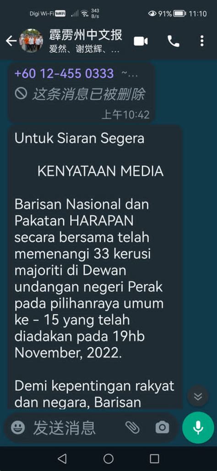Viewport: 217px width, 471px height.
Task: Select the KENYATAAN MEDIA message bubble
Action: (x=95, y=267)
